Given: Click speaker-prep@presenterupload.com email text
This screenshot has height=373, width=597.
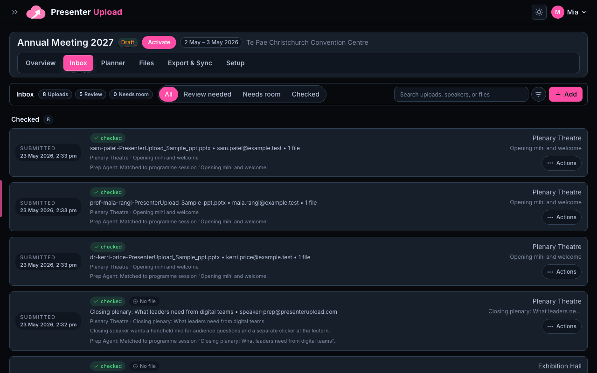Looking at the screenshot, I should coord(288,312).
